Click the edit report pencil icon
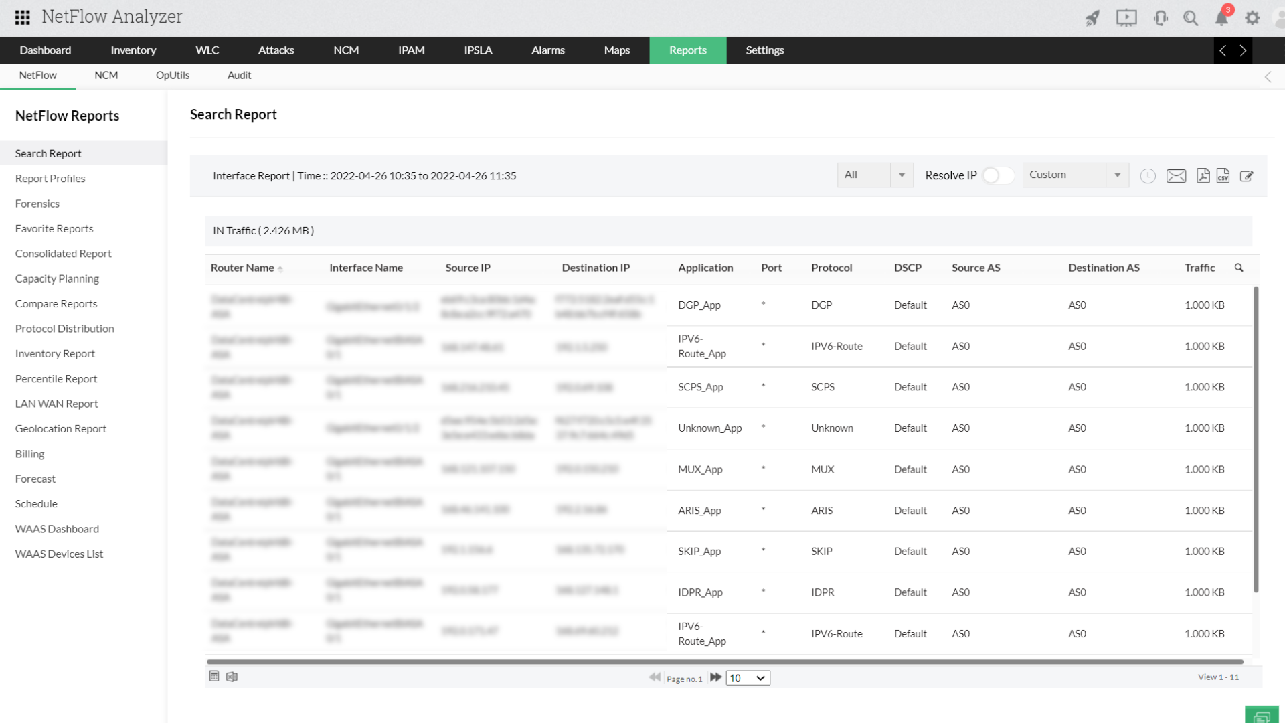1285x723 pixels. 1246,176
